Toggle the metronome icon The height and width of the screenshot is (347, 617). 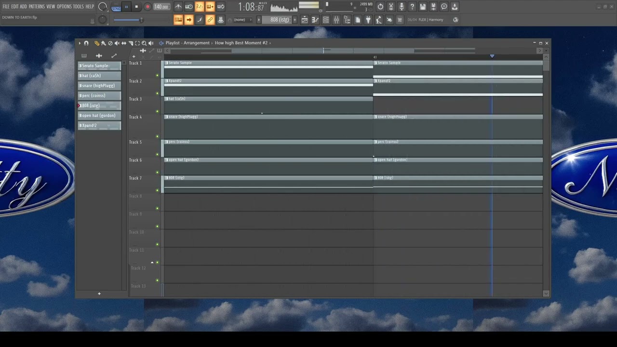(x=178, y=7)
